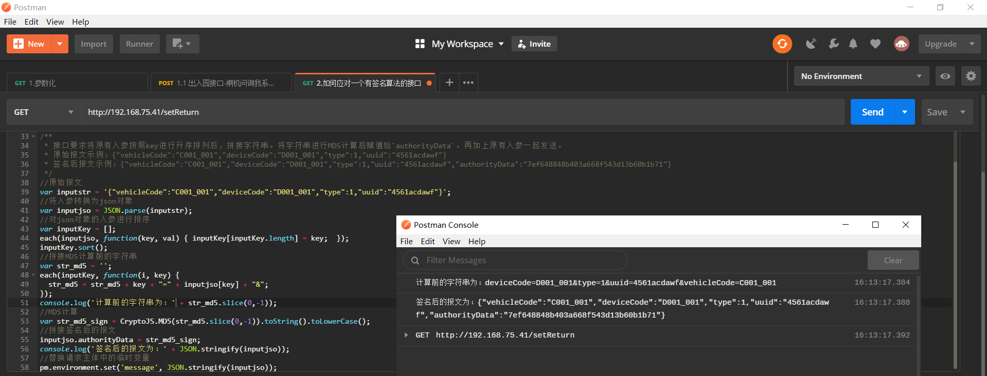The image size is (987, 376).
Task: Click the Filter Messages search field
Action: point(519,261)
